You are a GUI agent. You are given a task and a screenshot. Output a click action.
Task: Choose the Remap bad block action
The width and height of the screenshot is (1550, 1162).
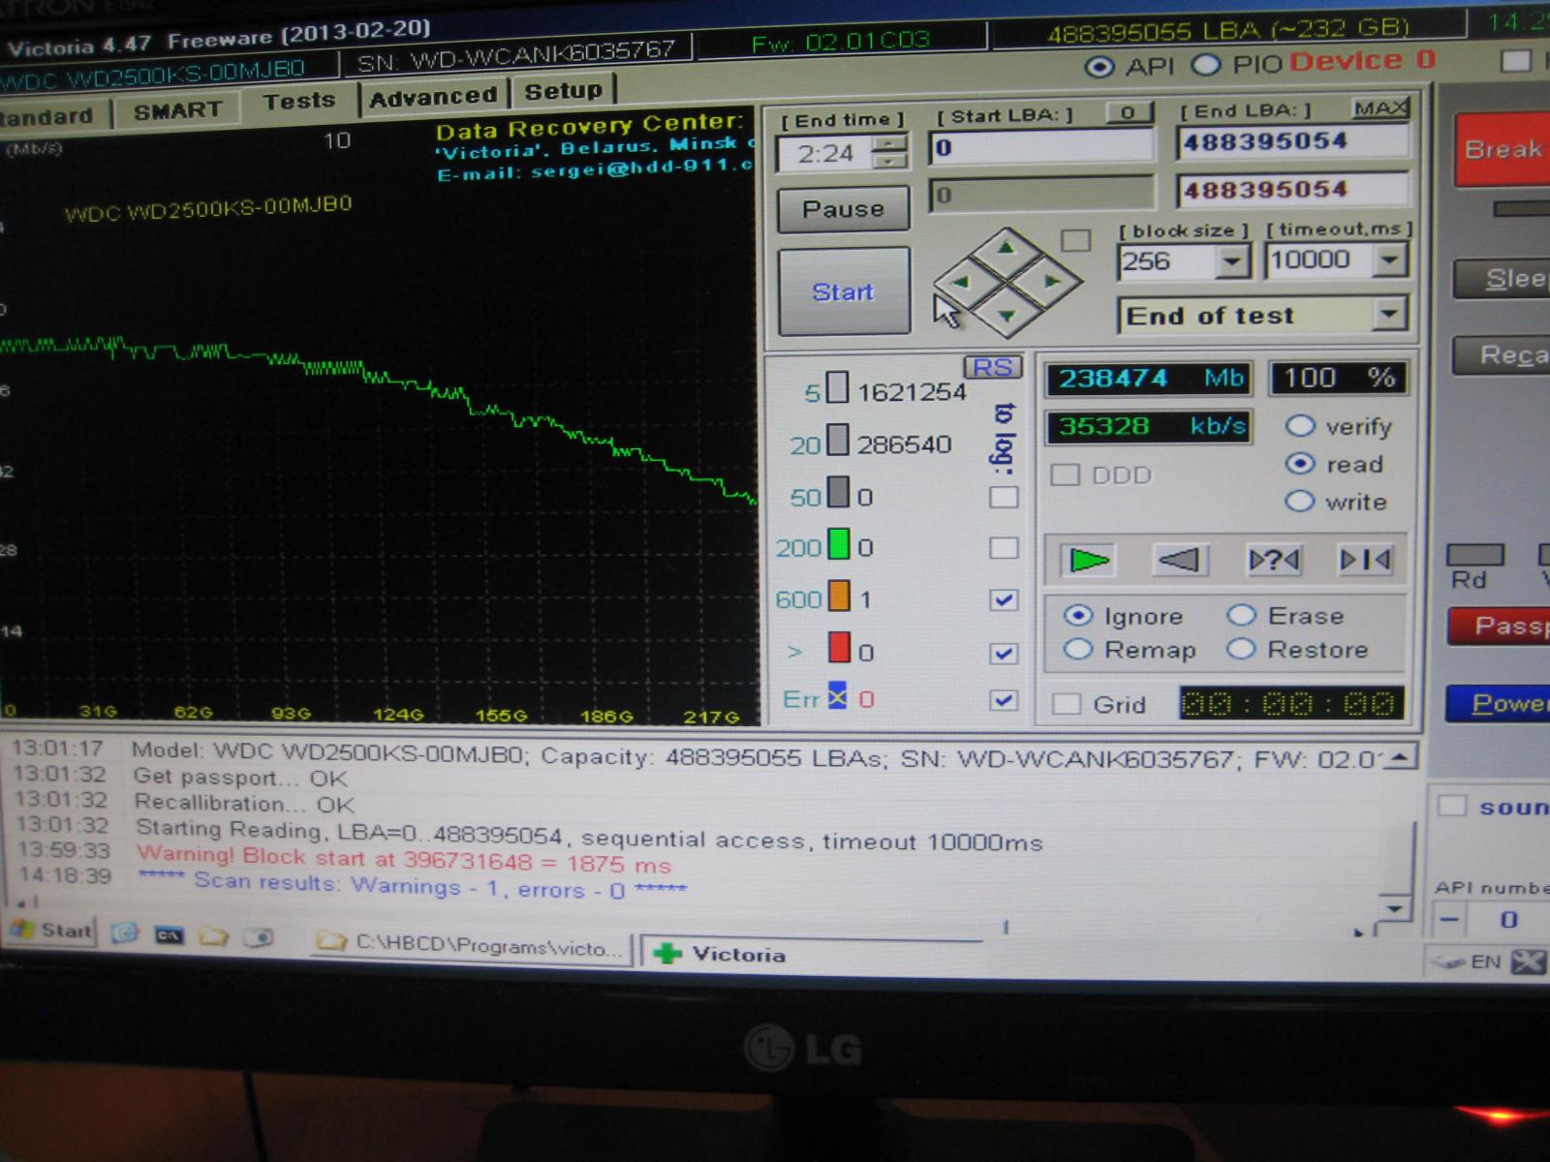[1077, 649]
